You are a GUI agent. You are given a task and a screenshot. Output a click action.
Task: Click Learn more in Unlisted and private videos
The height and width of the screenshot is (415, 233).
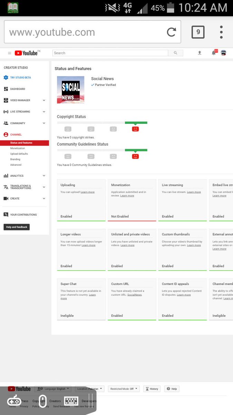[x=127, y=245]
